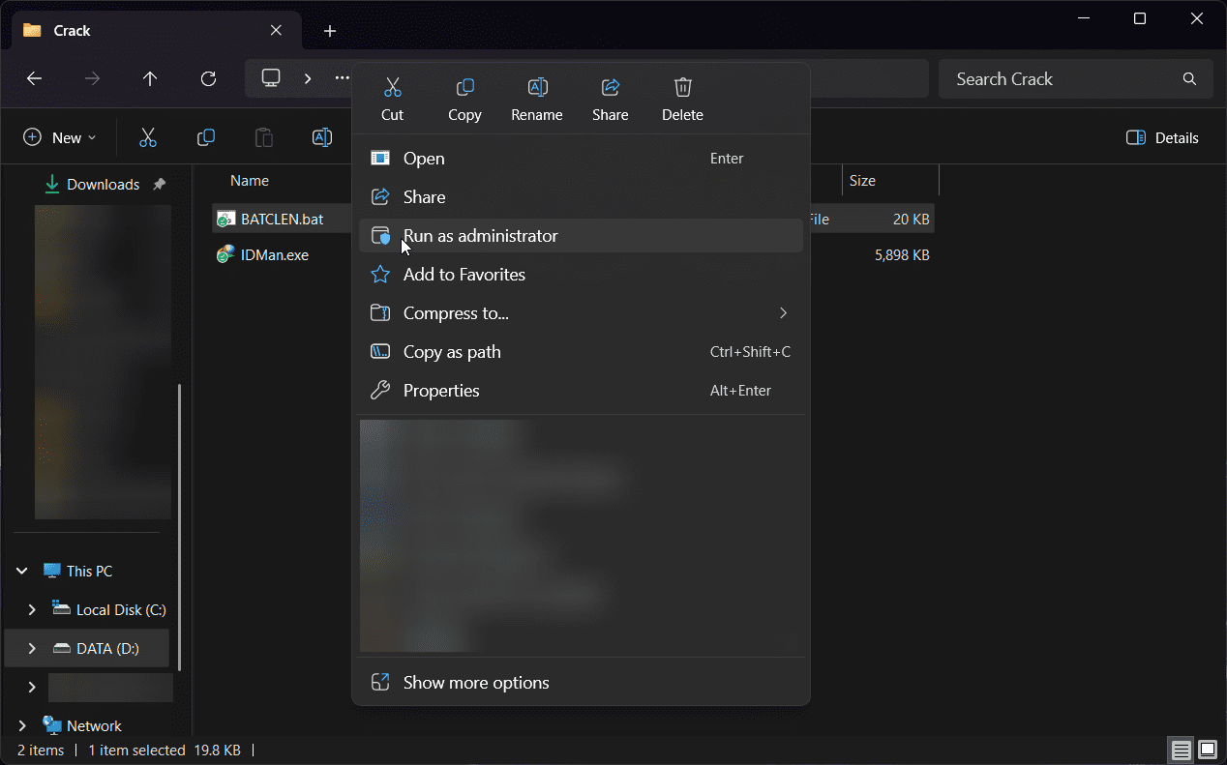Click BATCLEN.bat file icon
Screen dimensions: 1227x765
pos(225,220)
